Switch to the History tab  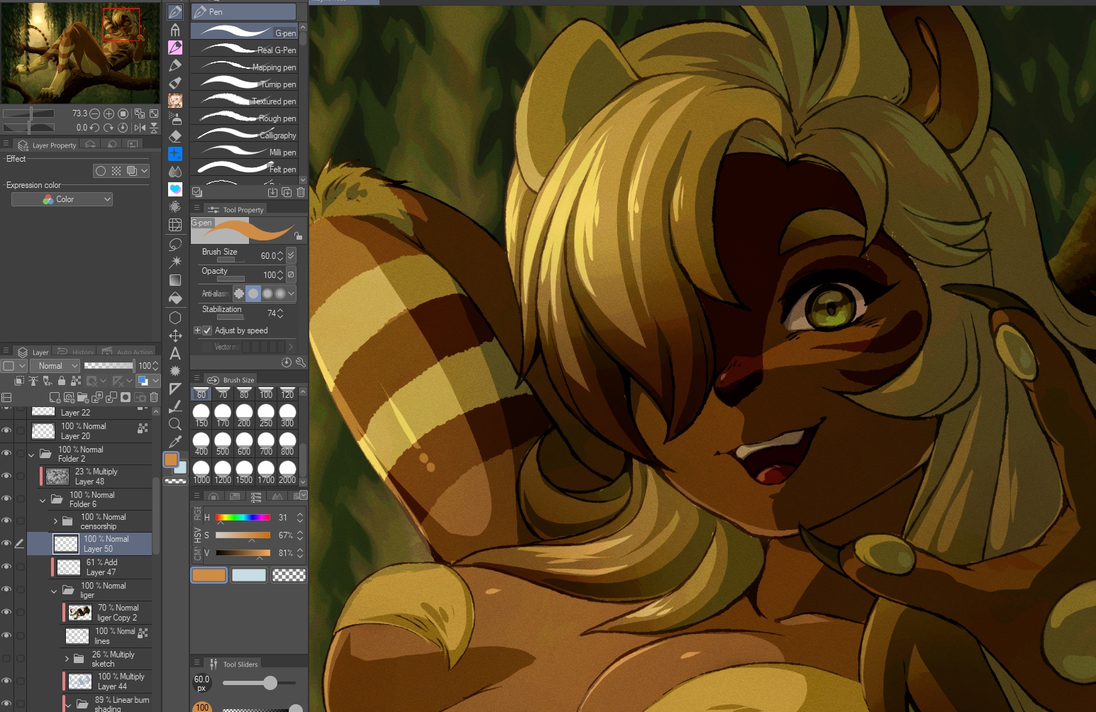75,352
